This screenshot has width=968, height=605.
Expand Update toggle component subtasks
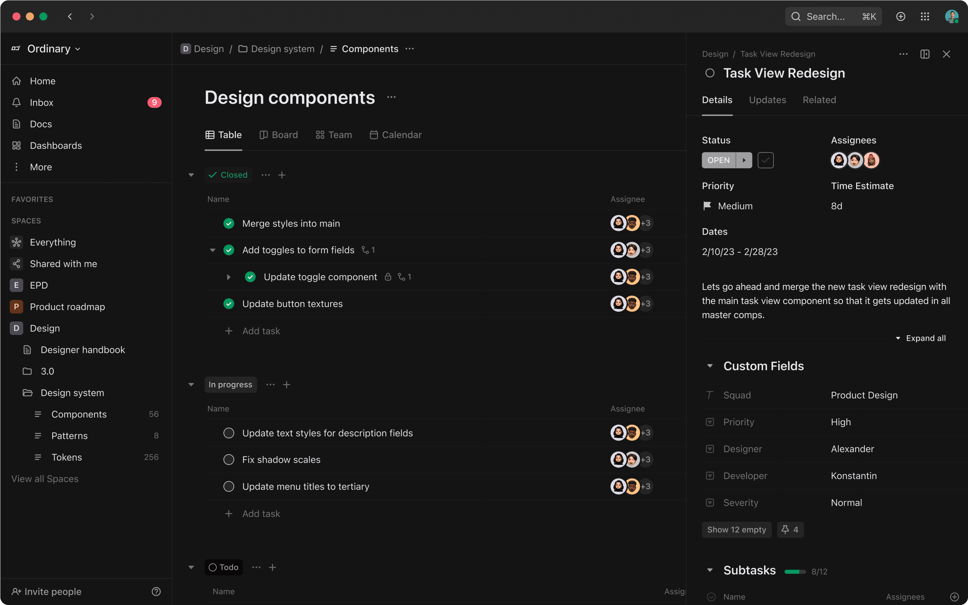click(228, 277)
